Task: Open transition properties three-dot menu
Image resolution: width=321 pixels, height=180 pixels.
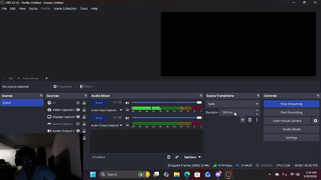Action: [x=257, y=120]
